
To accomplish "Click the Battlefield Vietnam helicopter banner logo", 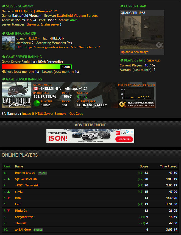I will point(16,95).
